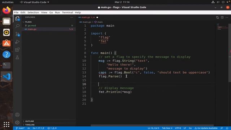Image resolution: width=231 pixels, height=130 pixels.
Task: Open errors and warnings count in status bar
Action: pyautogui.click(x=52, y=128)
